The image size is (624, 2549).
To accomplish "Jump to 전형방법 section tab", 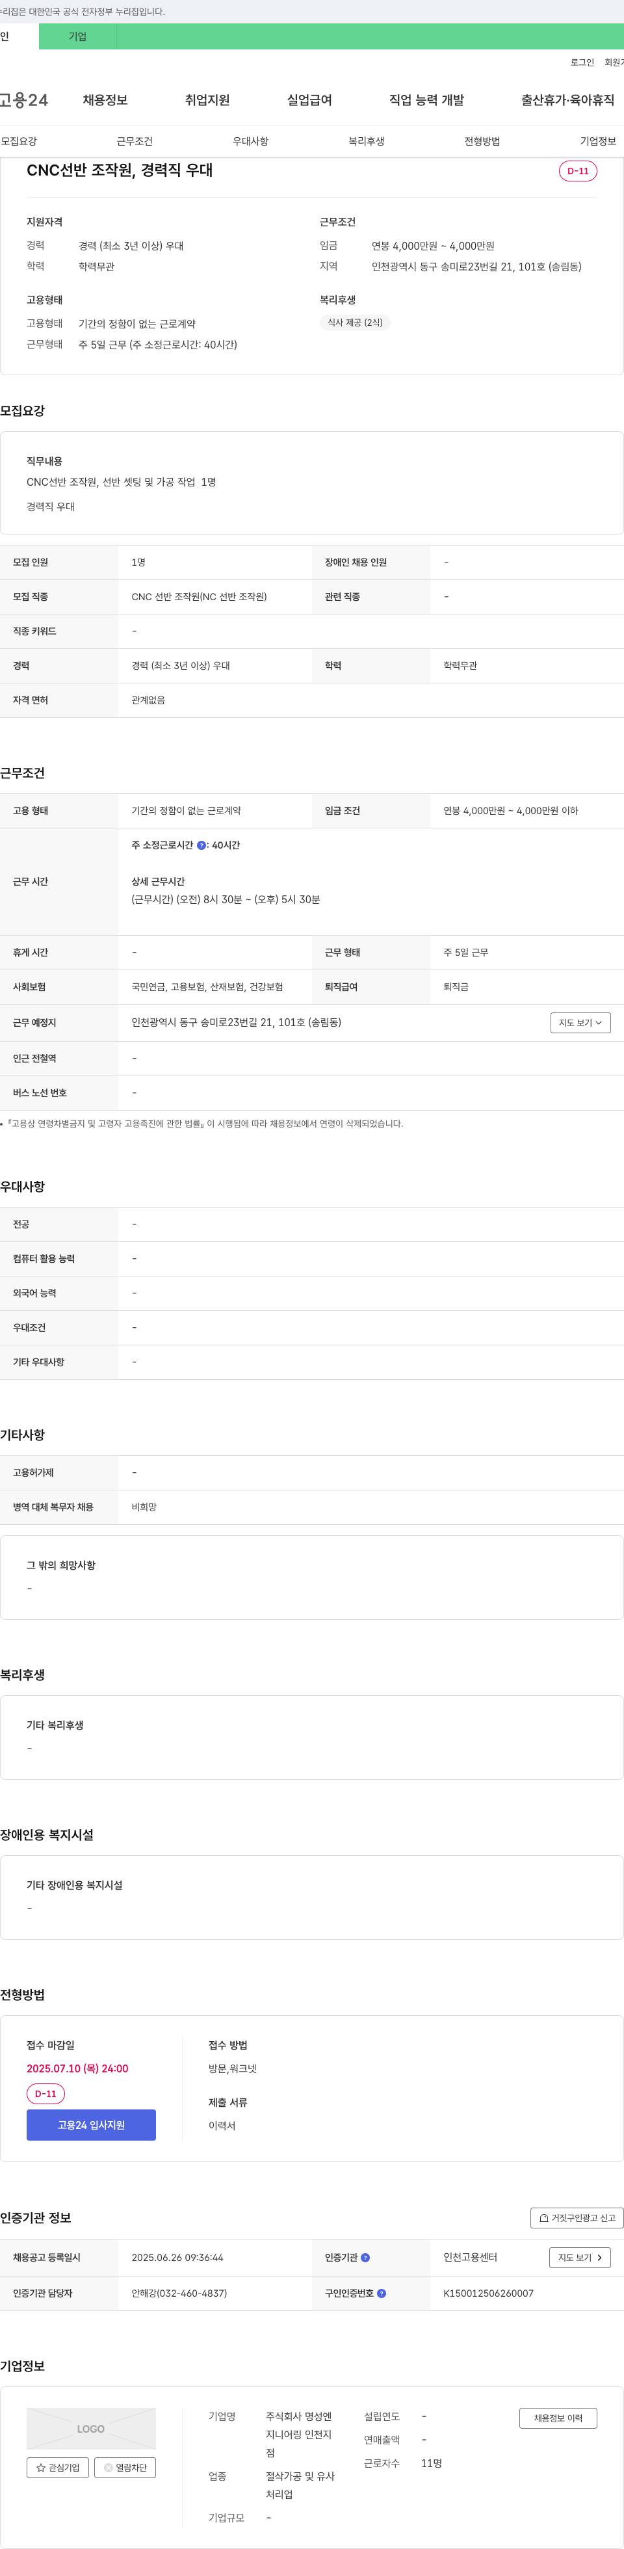I will click(x=482, y=142).
